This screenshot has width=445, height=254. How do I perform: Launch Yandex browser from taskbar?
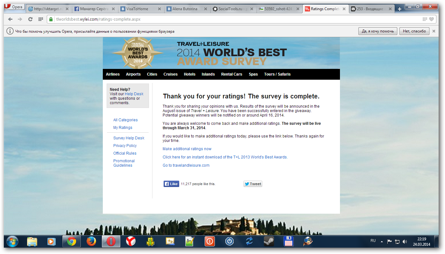pos(131,242)
